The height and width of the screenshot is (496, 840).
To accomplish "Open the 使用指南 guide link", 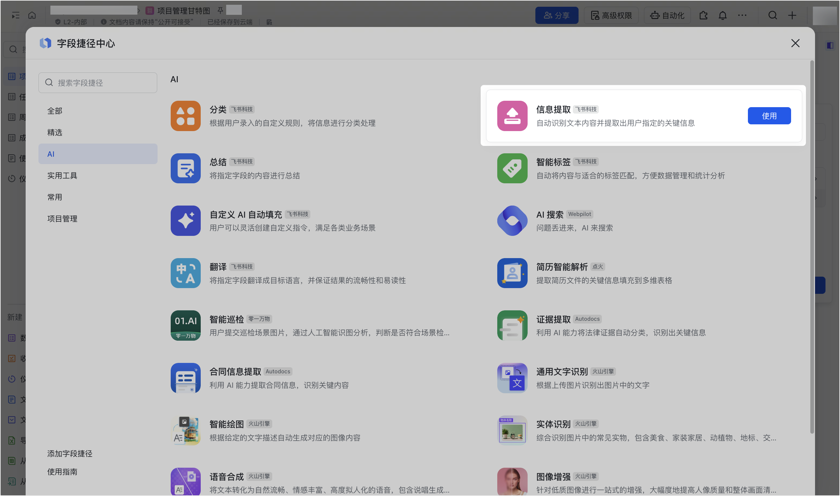I will tap(62, 472).
